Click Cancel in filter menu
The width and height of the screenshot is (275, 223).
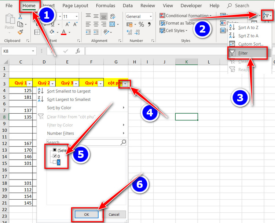click(x=114, y=215)
